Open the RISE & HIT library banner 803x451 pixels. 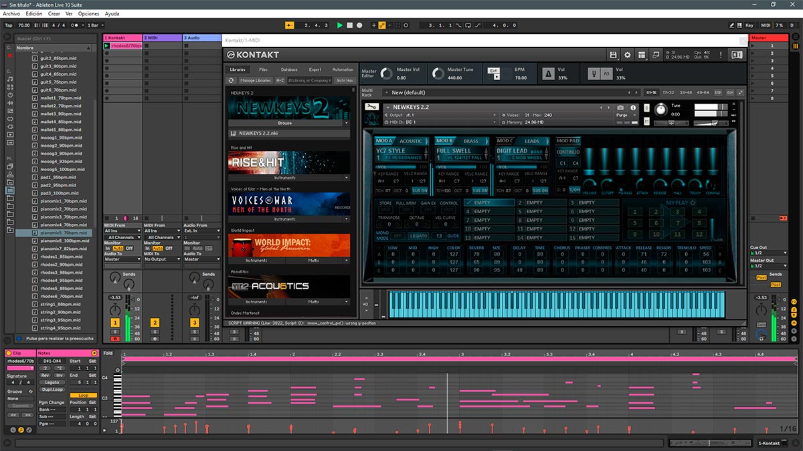point(289,162)
